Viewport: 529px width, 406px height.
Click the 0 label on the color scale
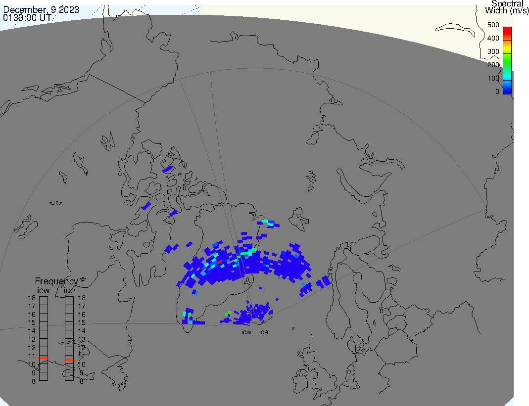click(497, 91)
